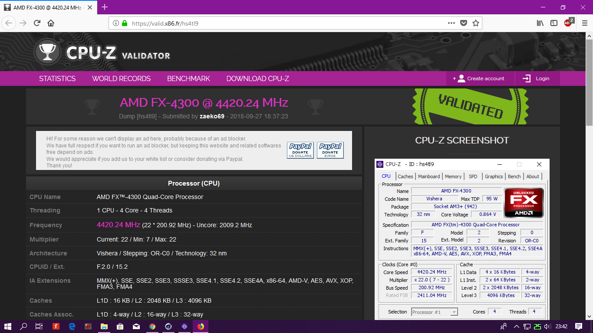The width and height of the screenshot is (593, 333).
Task: Go to DOWNLOAD CPU-Z page
Action: pos(258,78)
